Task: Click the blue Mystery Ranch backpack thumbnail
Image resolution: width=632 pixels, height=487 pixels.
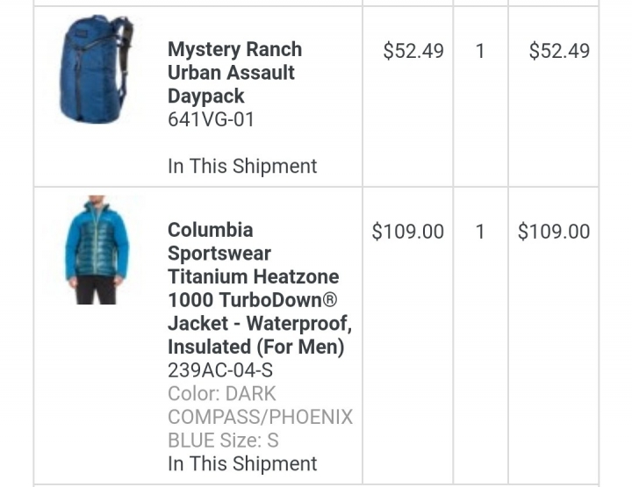Action: click(x=96, y=68)
